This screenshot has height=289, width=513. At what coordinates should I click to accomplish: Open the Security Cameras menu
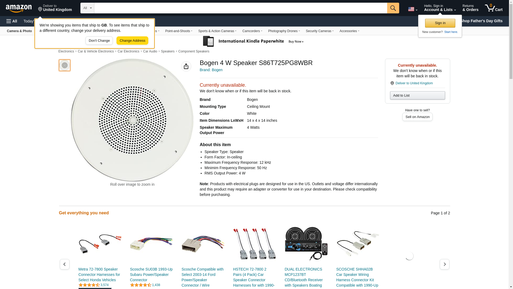tap(319, 31)
